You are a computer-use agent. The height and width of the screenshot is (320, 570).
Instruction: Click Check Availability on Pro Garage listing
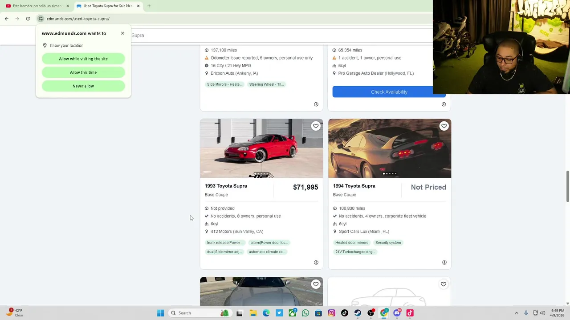click(x=389, y=92)
